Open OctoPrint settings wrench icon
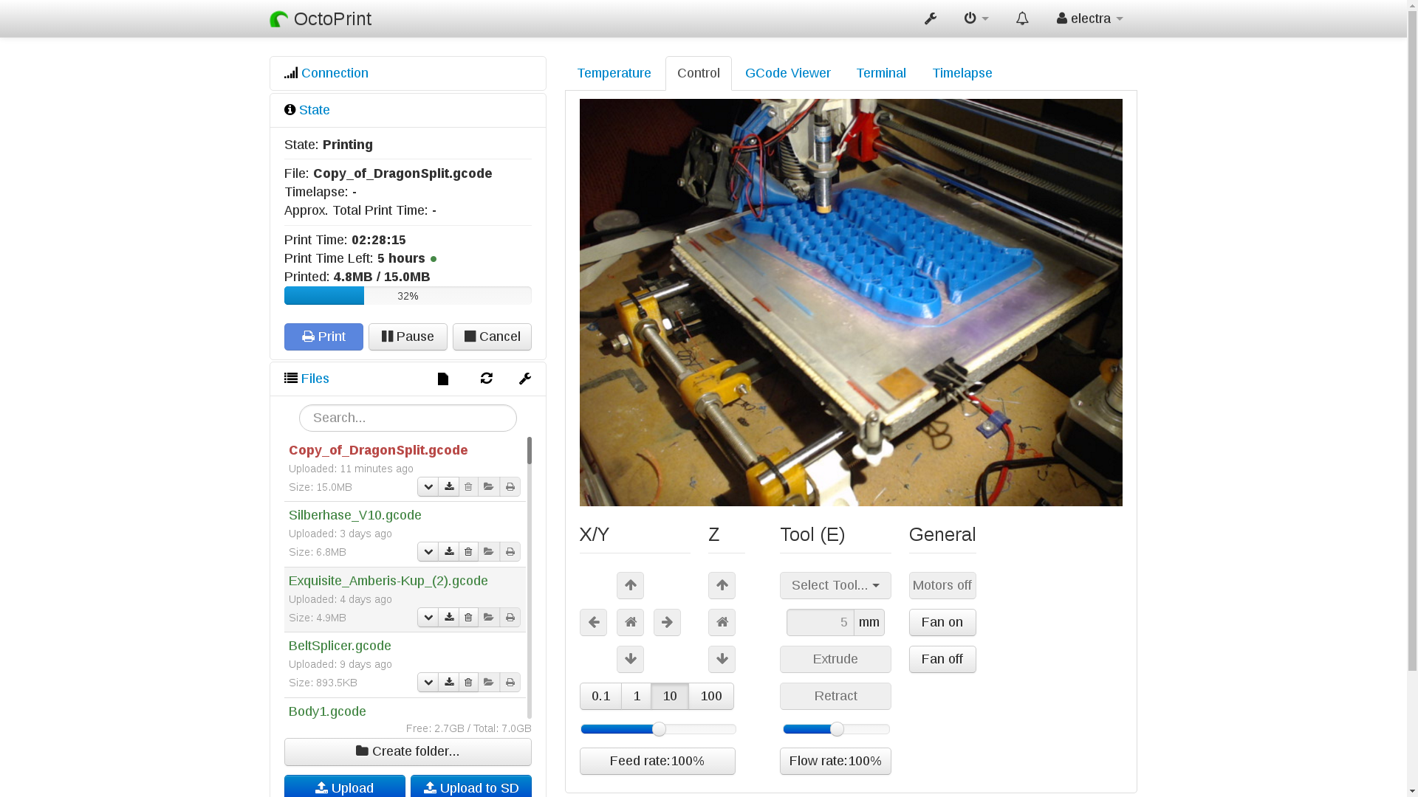Image resolution: width=1418 pixels, height=797 pixels. tap(930, 19)
